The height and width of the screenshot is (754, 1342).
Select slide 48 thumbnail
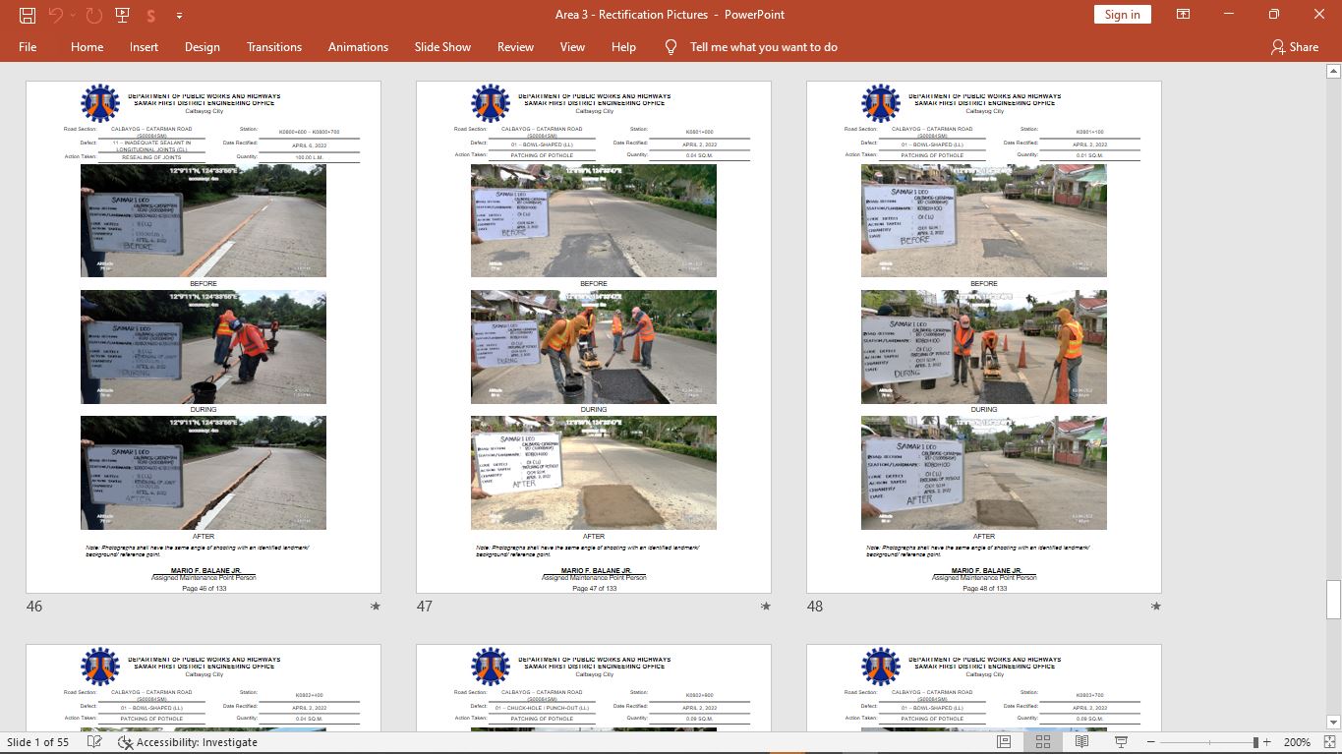pos(984,337)
